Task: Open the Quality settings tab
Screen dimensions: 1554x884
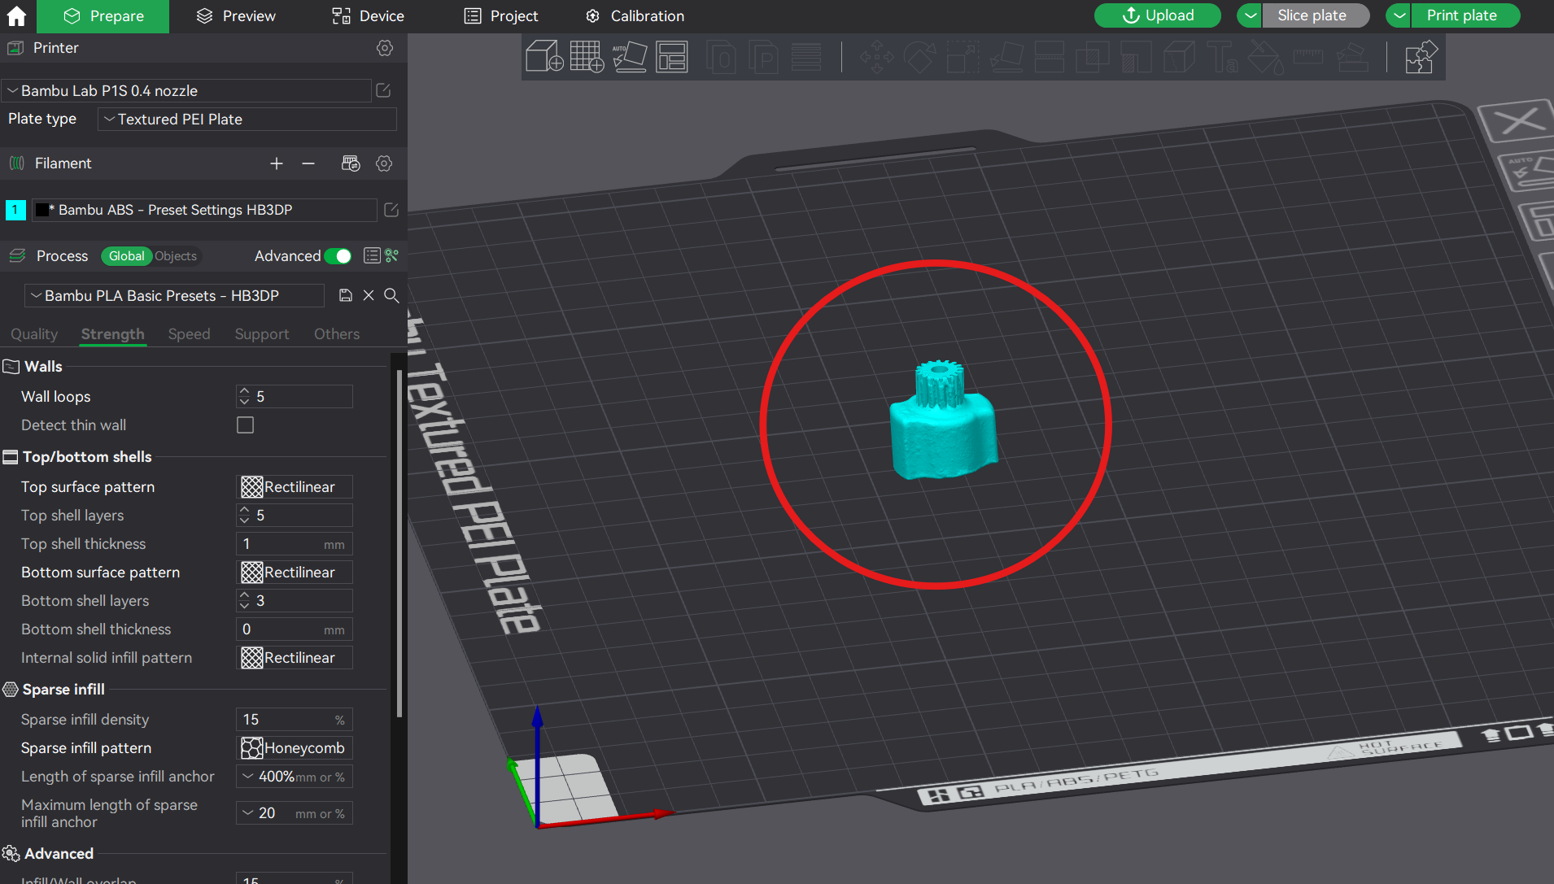Action: click(x=34, y=334)
